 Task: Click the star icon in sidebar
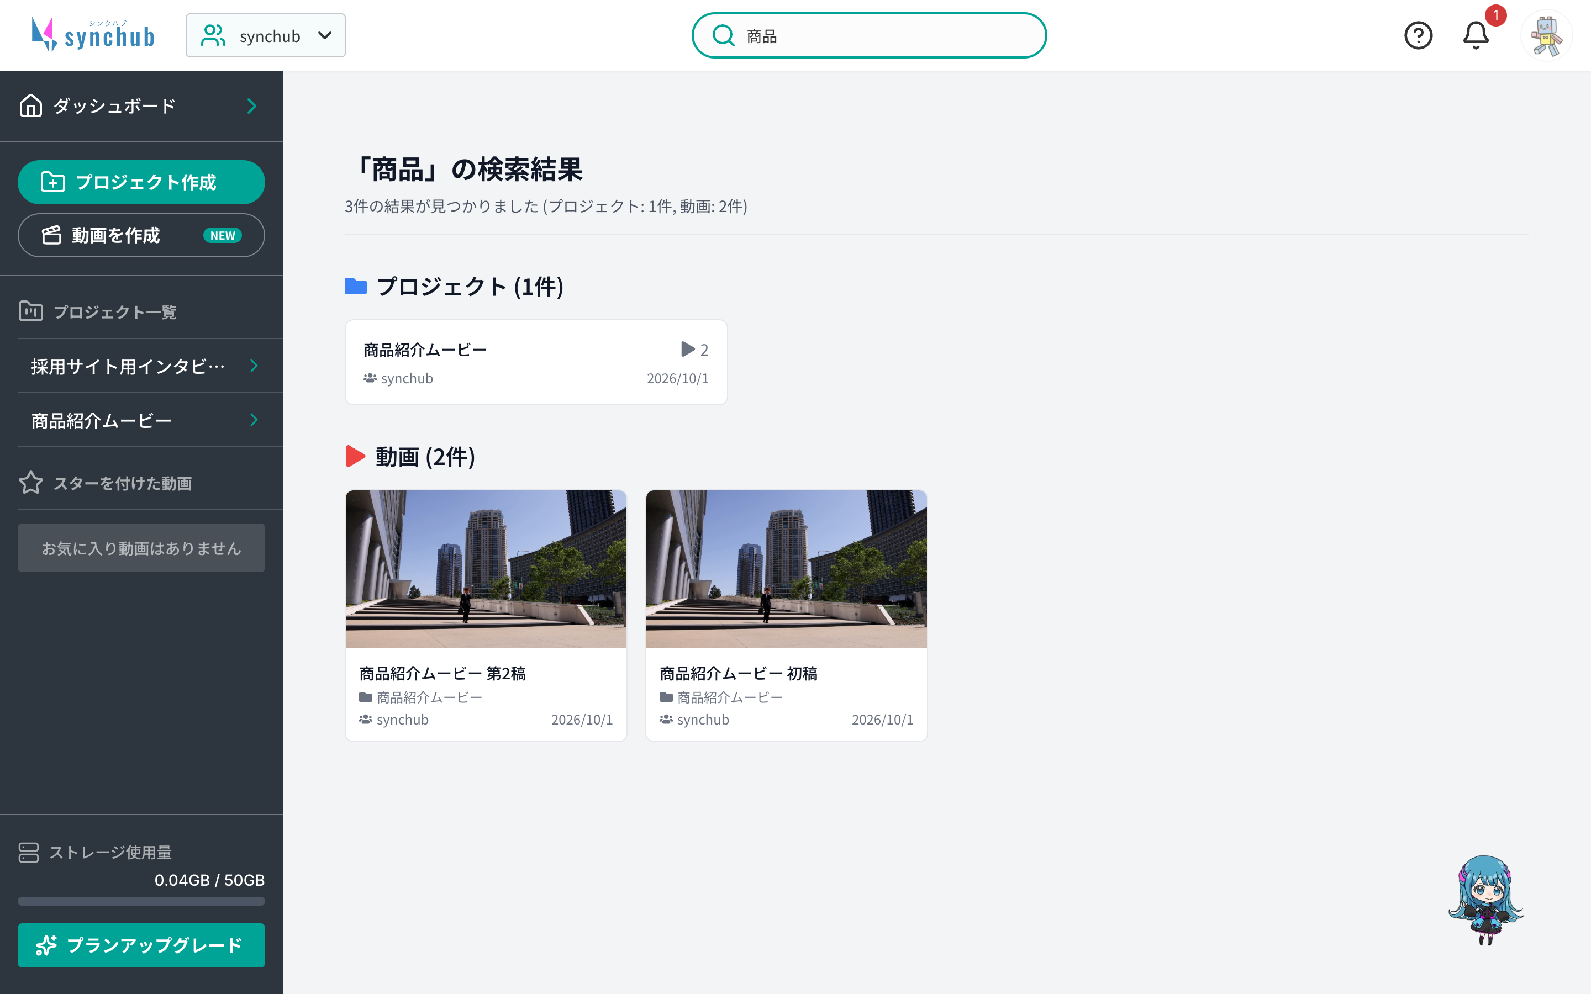coord(31,483)
